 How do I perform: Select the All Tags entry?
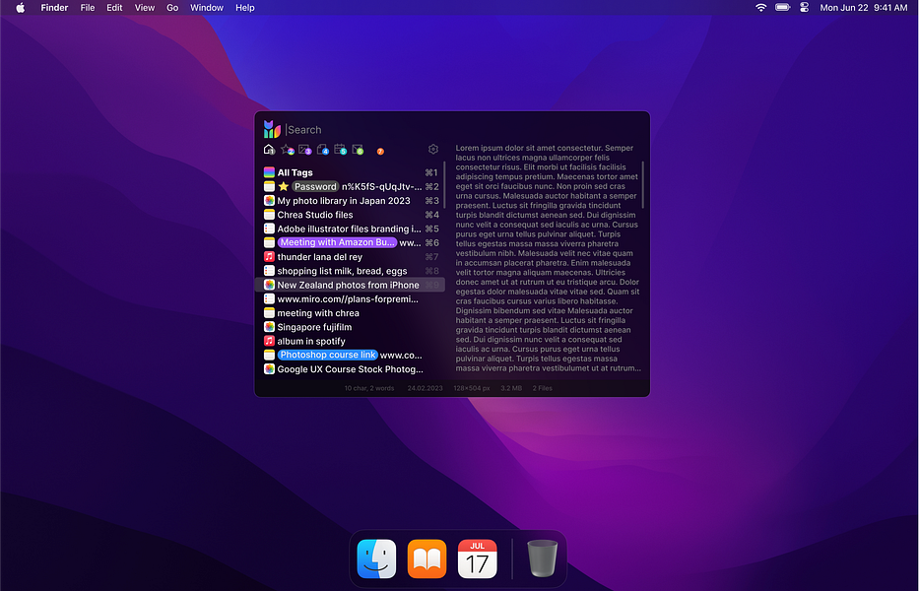pos(295,172)
